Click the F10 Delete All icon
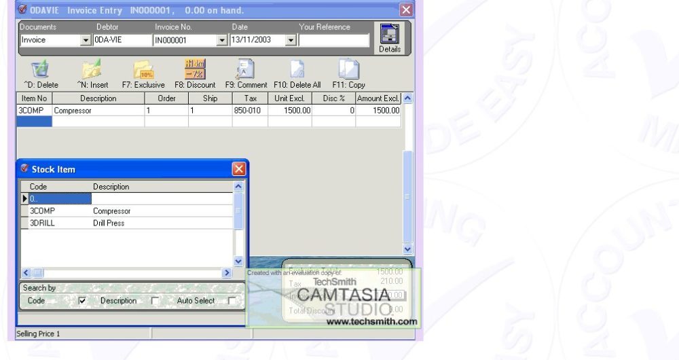 tap(297, 70)
